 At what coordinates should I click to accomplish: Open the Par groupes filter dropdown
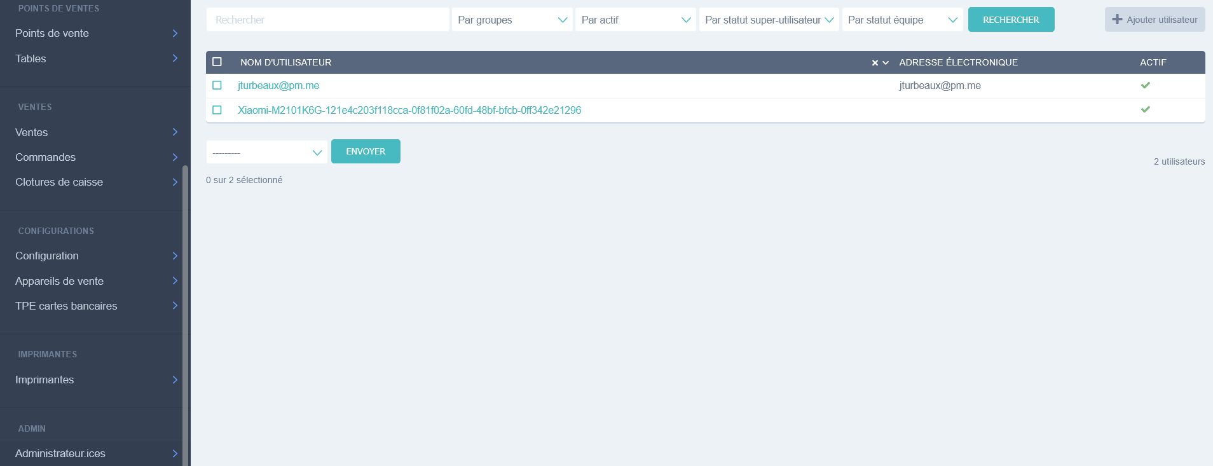point(512,20)
